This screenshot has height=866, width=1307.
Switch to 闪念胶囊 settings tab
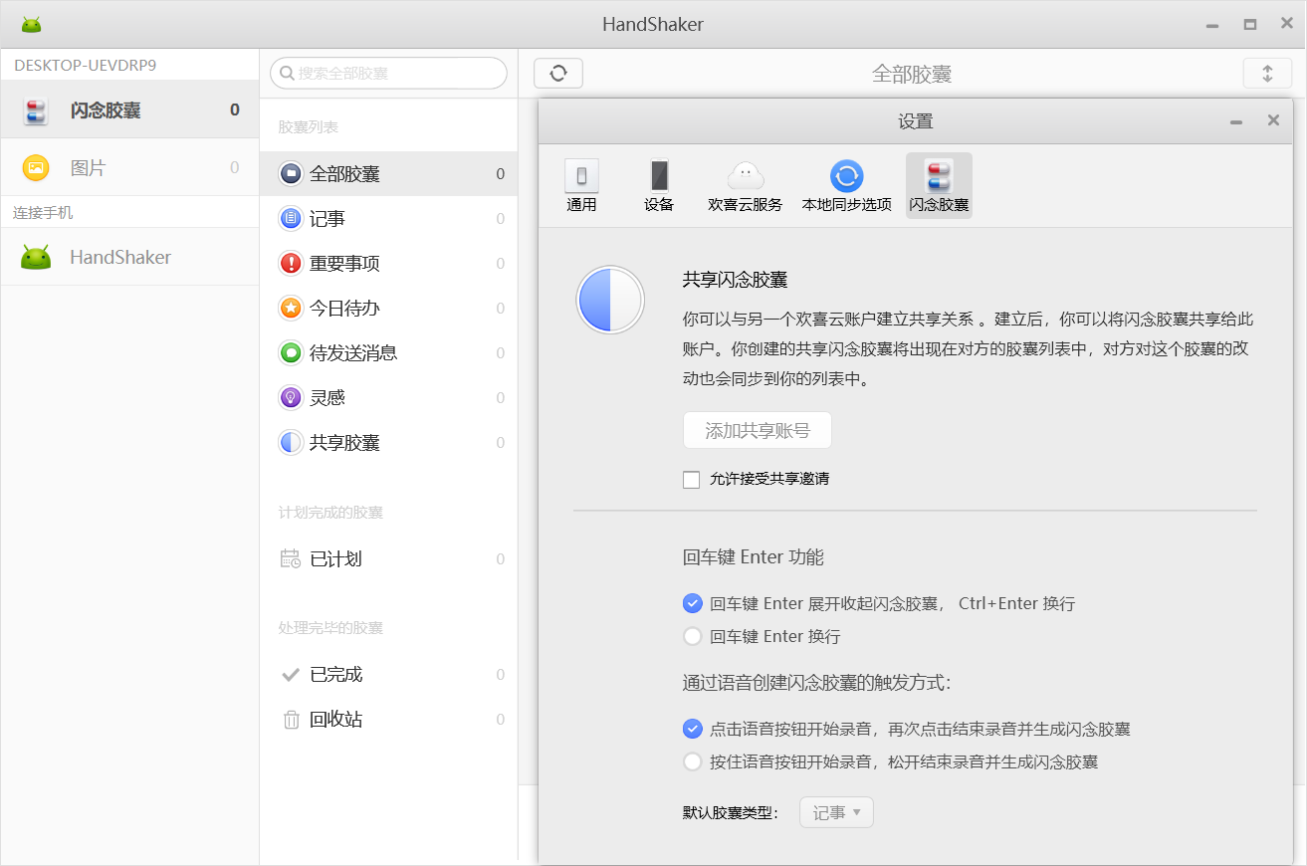tap(939, 186)
